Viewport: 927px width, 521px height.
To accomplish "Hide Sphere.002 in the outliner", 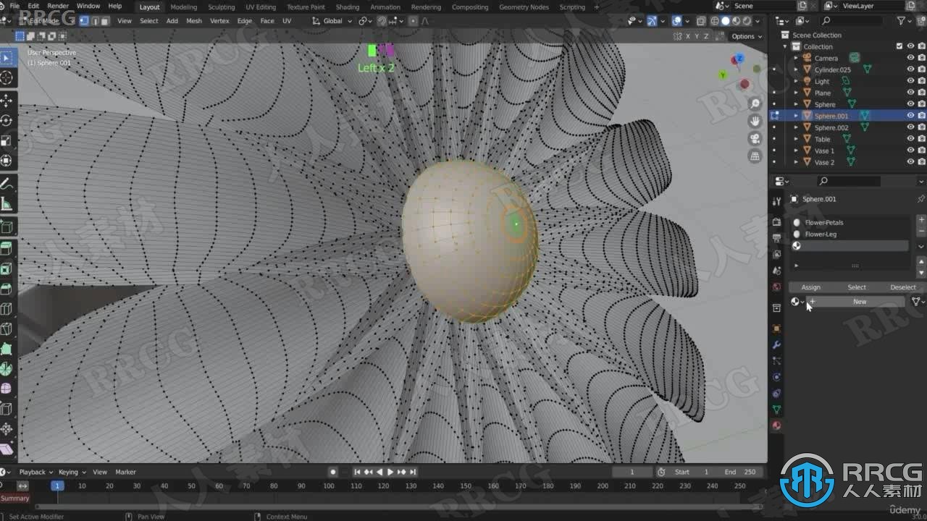I will click(910, 127).
